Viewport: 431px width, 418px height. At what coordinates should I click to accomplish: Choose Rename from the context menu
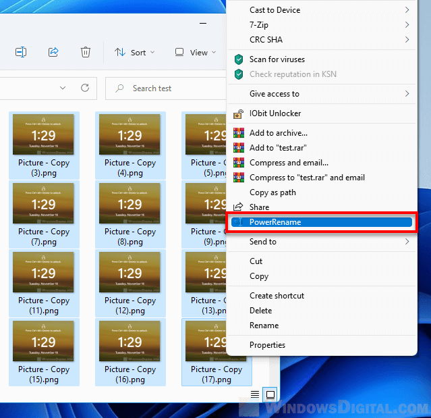click(322, 325)
